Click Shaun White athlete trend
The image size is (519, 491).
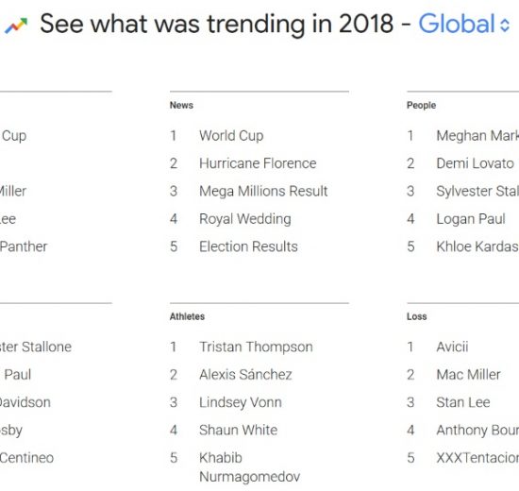pos(239,430)
